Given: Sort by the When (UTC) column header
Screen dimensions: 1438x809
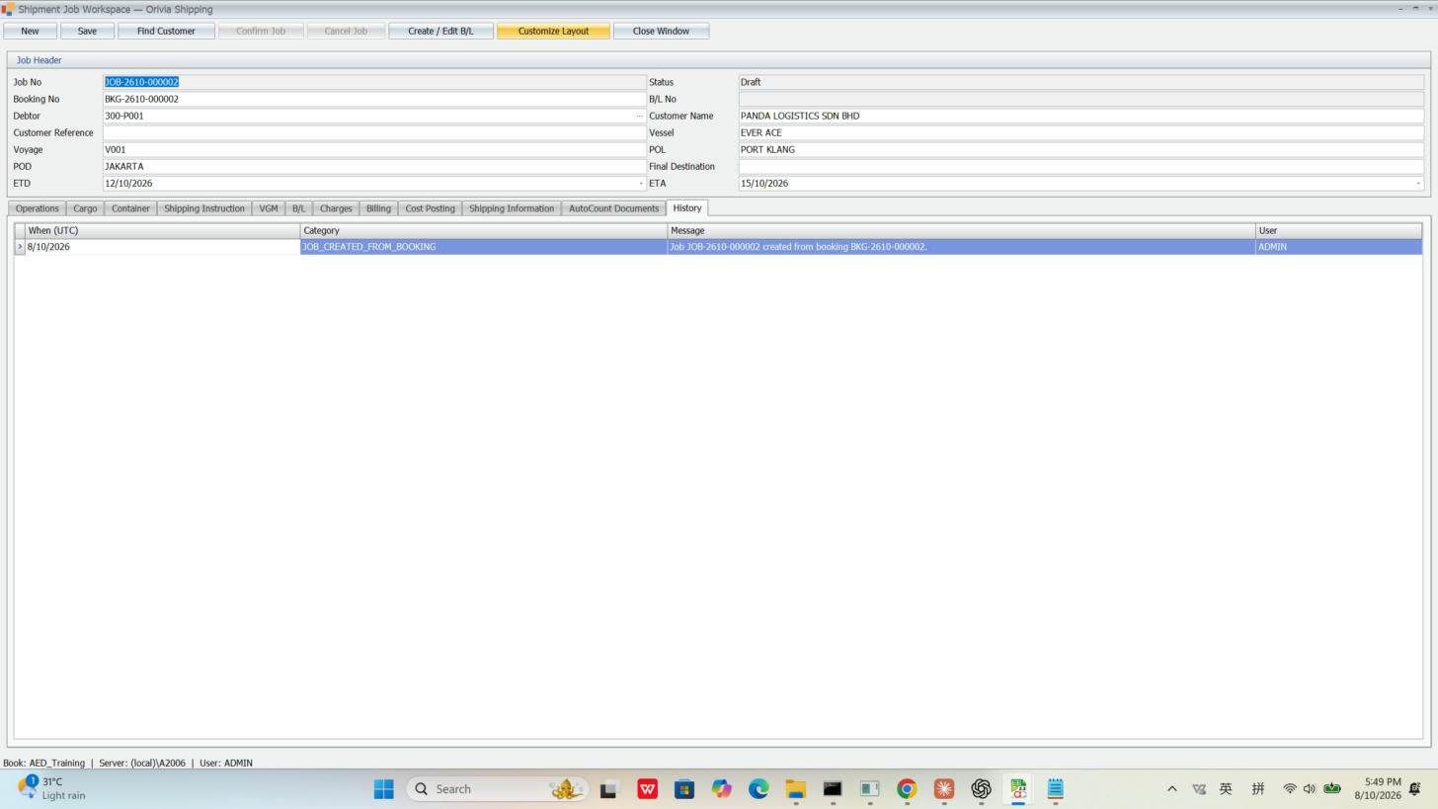Looking at the screenshot, I should pos(163,230).
